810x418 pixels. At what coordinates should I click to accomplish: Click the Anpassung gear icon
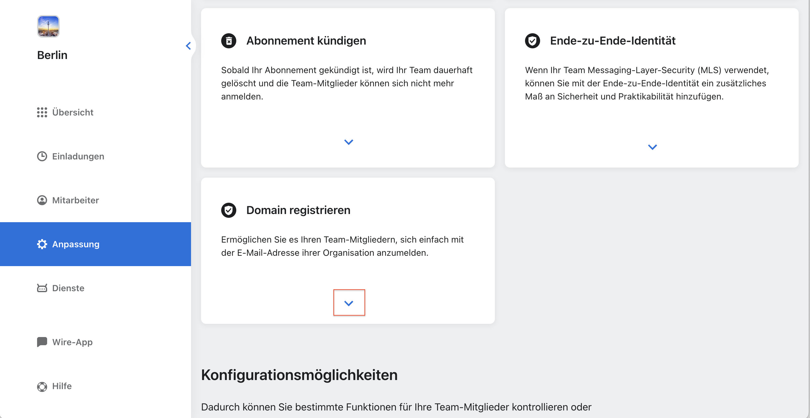click(42, 244)
